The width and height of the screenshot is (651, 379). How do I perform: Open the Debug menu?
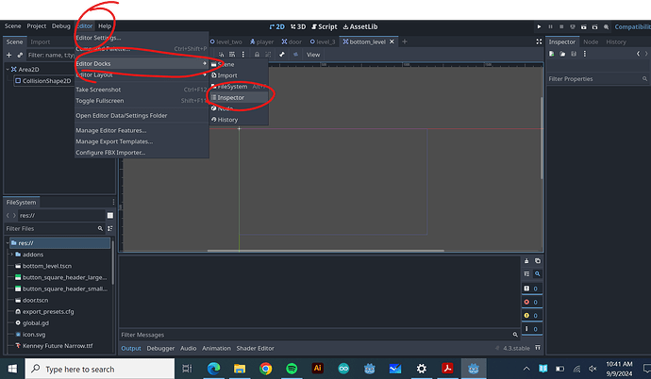pos(61,25)
